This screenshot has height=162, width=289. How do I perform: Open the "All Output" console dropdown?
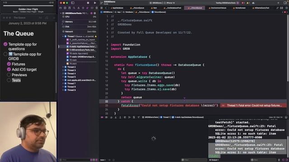214,160
